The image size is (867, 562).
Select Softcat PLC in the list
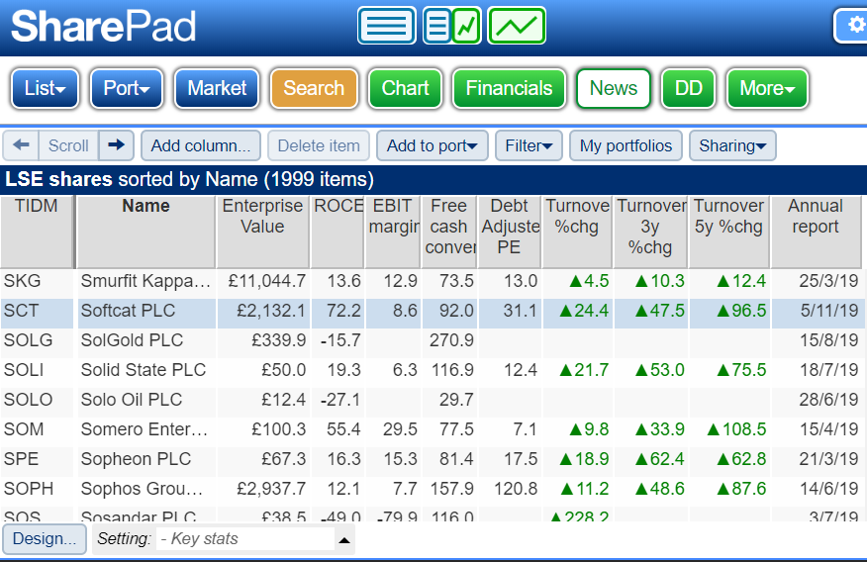[x=129, y=311]
